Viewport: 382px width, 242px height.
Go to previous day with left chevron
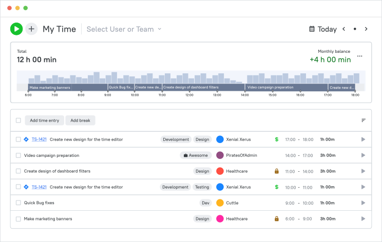pyautogui.click(x=344, y=29)
